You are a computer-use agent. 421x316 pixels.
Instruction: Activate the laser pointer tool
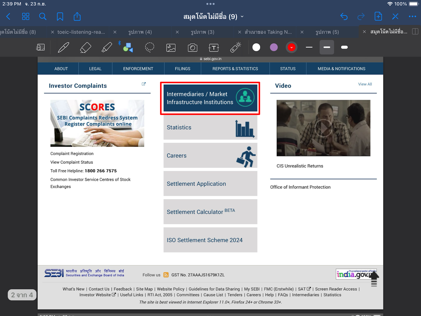click(235, 47)
